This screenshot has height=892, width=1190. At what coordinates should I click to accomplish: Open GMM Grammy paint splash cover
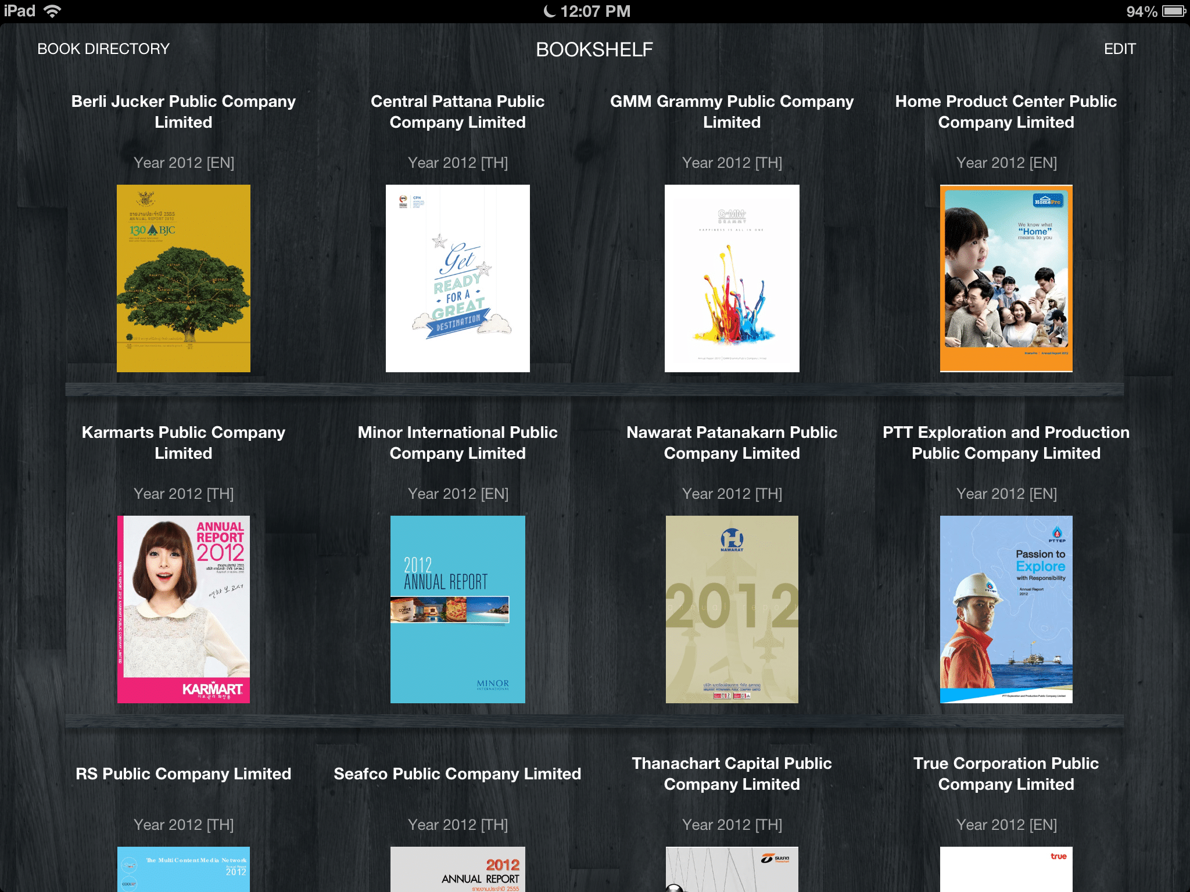[x=732, y=278]
